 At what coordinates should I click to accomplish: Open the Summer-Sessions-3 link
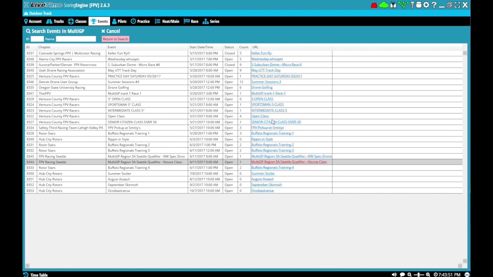(266, 82)
